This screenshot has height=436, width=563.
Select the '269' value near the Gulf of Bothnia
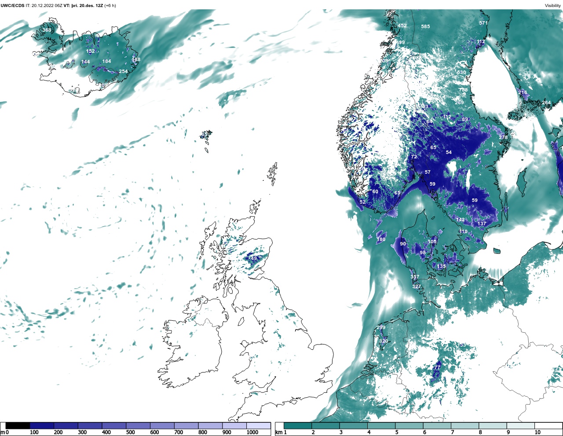pos(459,103)
